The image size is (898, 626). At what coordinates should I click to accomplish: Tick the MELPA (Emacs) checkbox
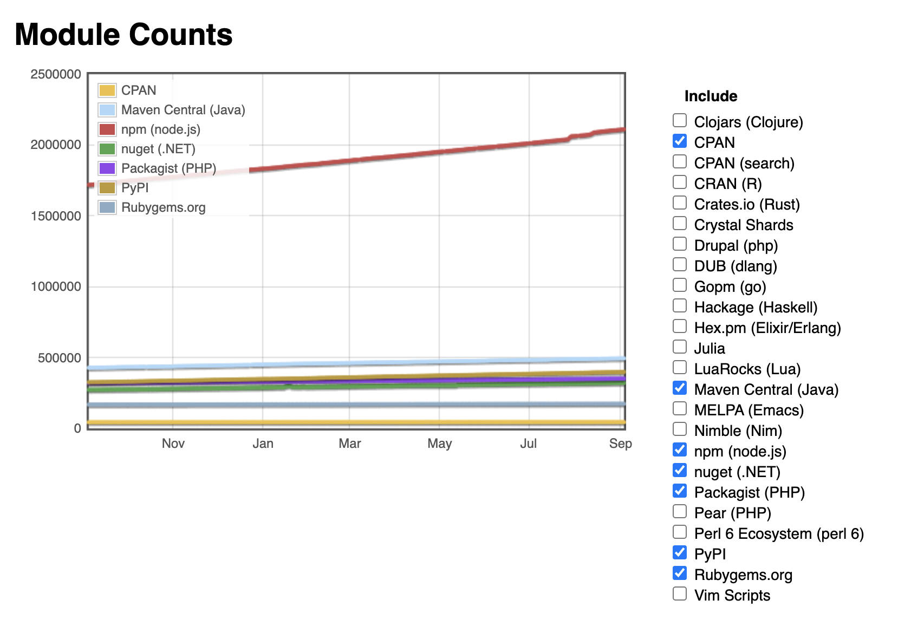(680, 408)
